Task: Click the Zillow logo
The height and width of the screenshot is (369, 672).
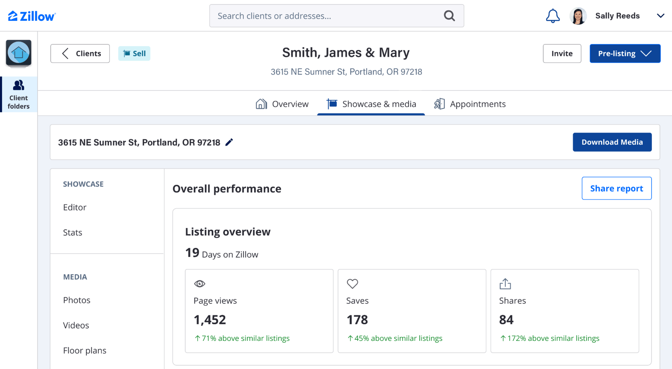Action: (32, 16)
